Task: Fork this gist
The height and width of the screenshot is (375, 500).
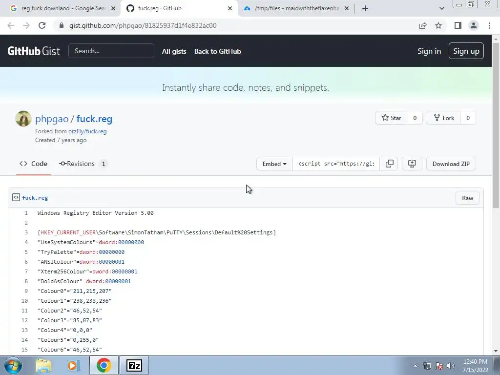Action: 444,118
